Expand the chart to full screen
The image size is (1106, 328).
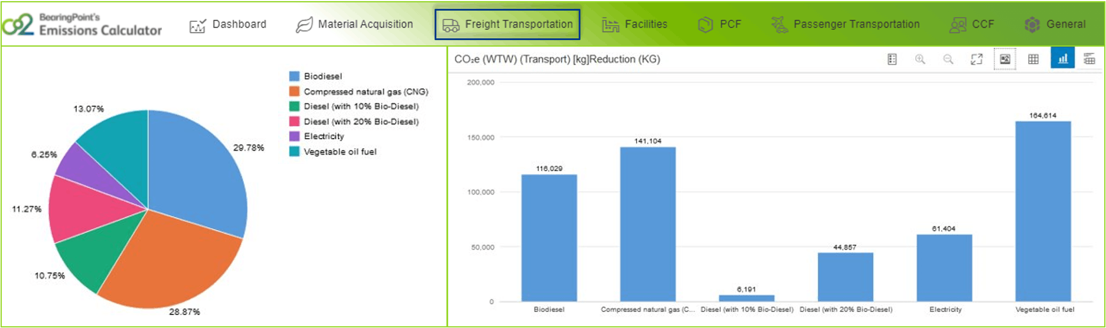(x=977, y=59)
